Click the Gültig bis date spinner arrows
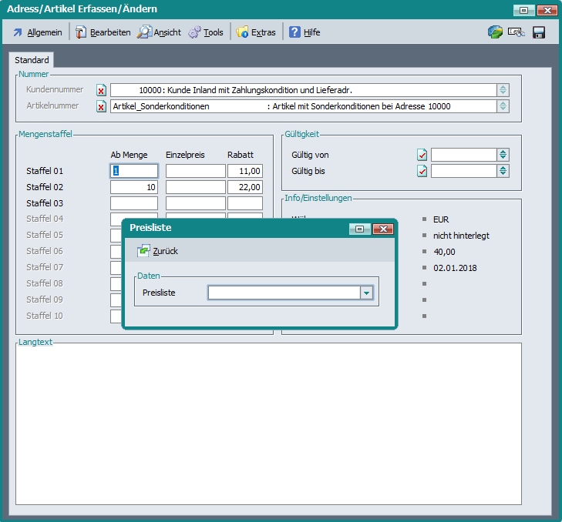The height and width of the screenshot is (522, 562). click(503, 171)
